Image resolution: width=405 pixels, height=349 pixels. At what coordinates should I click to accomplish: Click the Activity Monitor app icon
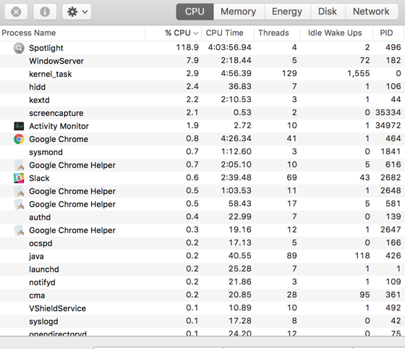[19, 126]
